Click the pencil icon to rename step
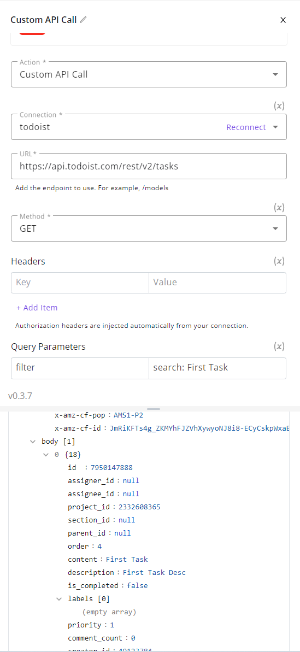300x652 pixels. [84, 20]
